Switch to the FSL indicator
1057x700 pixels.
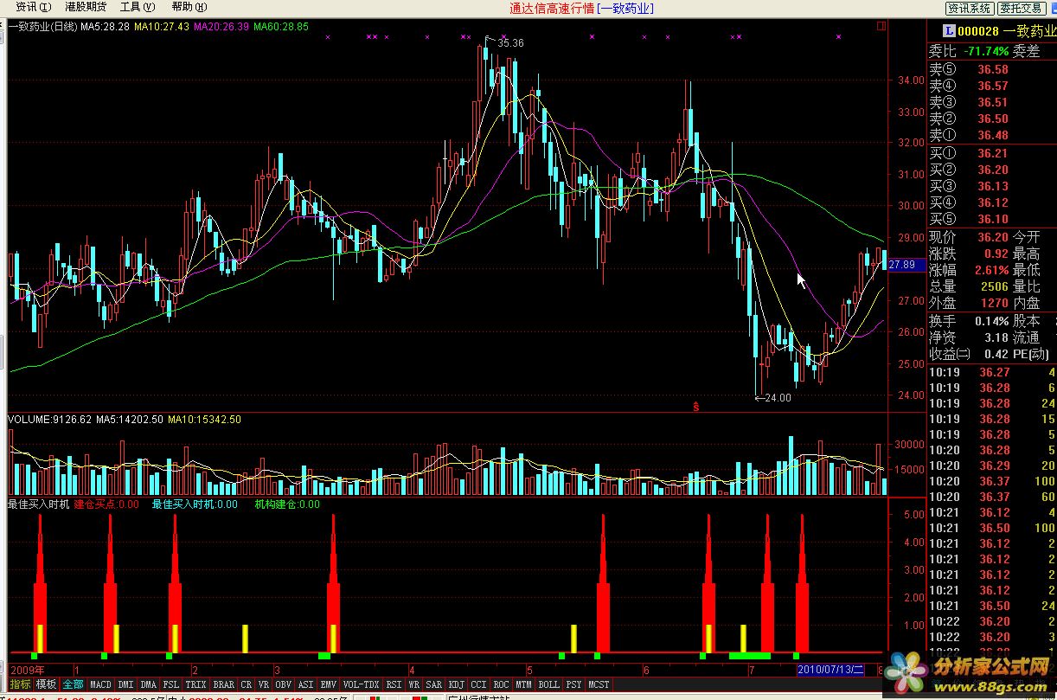171,684
